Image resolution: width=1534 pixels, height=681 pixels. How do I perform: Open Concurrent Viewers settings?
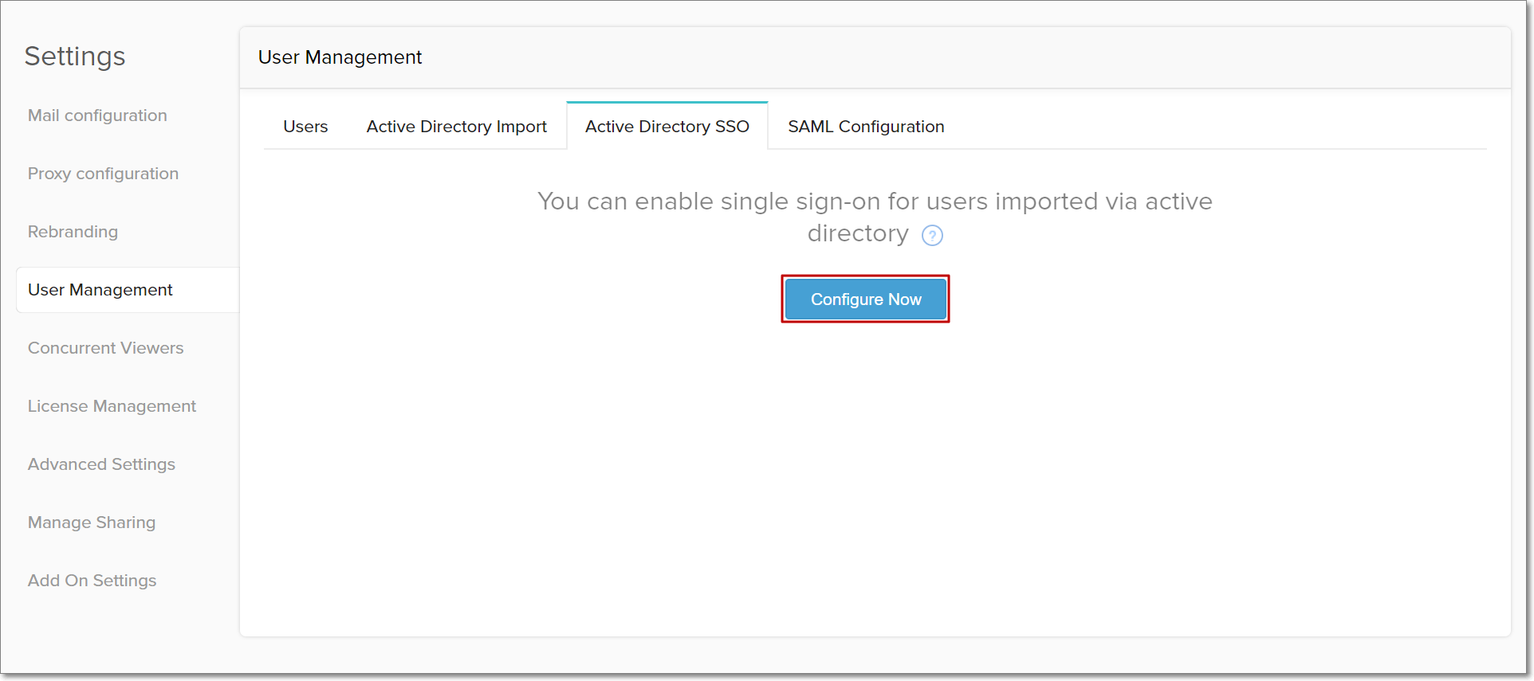(x=105, y=348)
